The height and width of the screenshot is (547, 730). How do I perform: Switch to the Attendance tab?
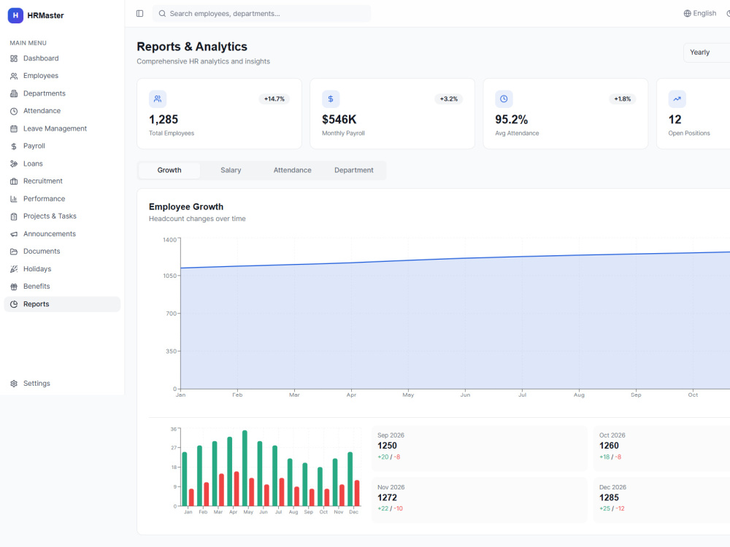click(293, 170)
